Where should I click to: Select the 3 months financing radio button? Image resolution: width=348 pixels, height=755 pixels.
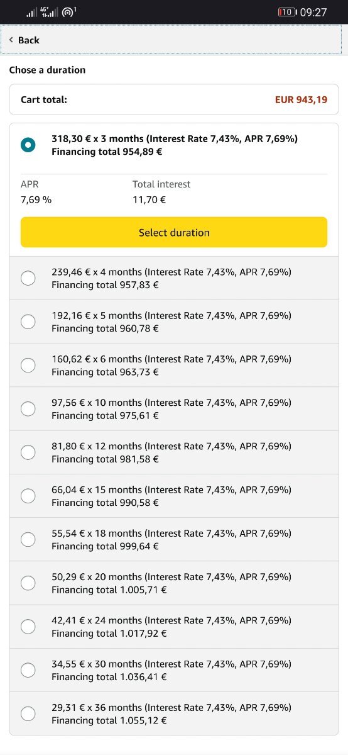click(x=28, y=145)
